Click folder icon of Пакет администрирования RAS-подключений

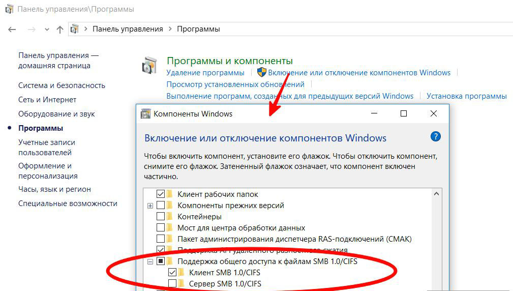click(169, 239)
